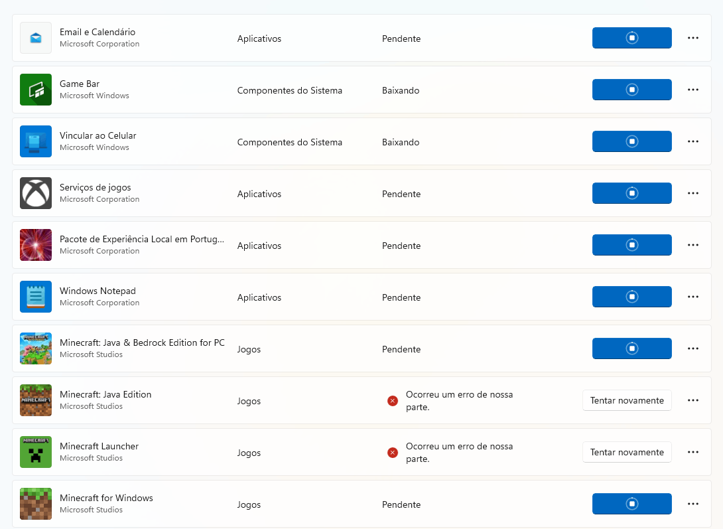Screen dimensions: 723x529
Task: Select Minecraft: Java & Bedrock Edition for PC title
Action: pyautogui.click(x=142, y=342)
